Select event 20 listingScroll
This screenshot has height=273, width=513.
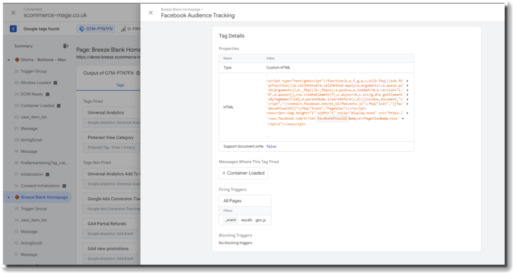28,140
